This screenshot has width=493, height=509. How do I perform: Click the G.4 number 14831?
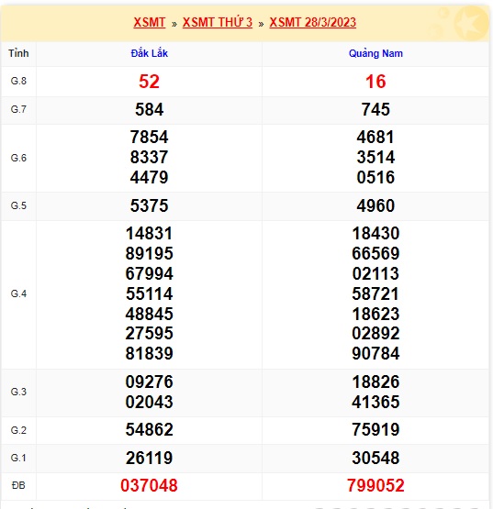coord(149,233)
